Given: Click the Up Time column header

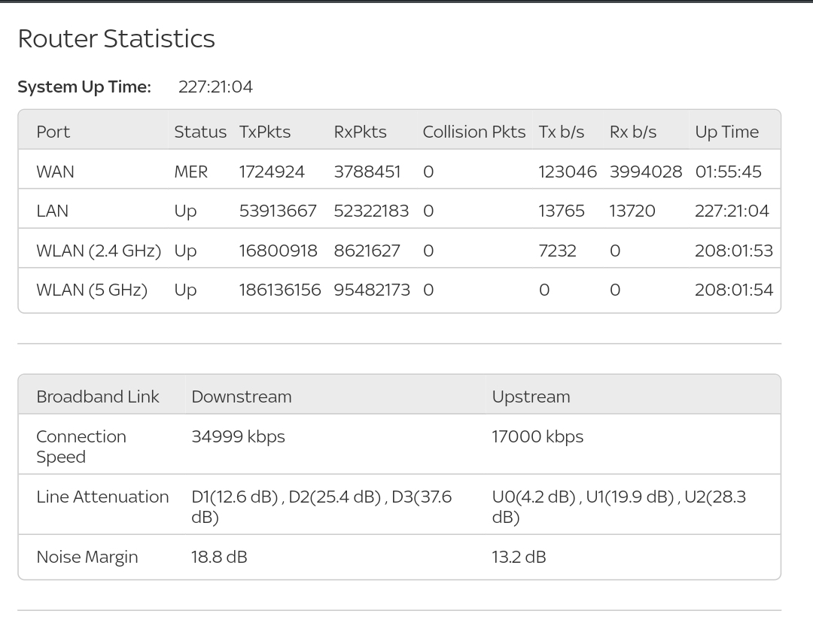Looking at the screenshot, I should point(726,132).
